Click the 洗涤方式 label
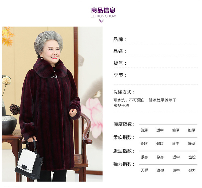 click(124, 92)
